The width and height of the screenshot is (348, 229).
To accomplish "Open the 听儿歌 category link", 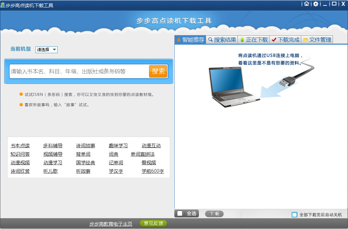I will [50, 171].
